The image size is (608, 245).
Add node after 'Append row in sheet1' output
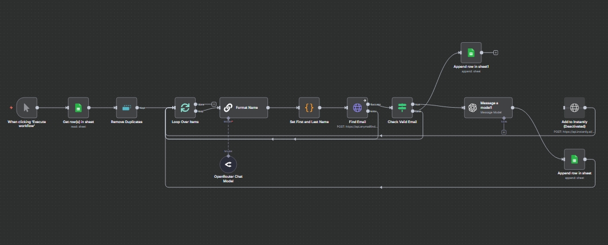coord(496,53)
